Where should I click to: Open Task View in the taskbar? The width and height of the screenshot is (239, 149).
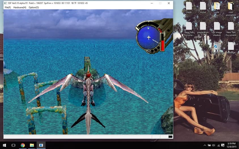click(x=13, y=145)
